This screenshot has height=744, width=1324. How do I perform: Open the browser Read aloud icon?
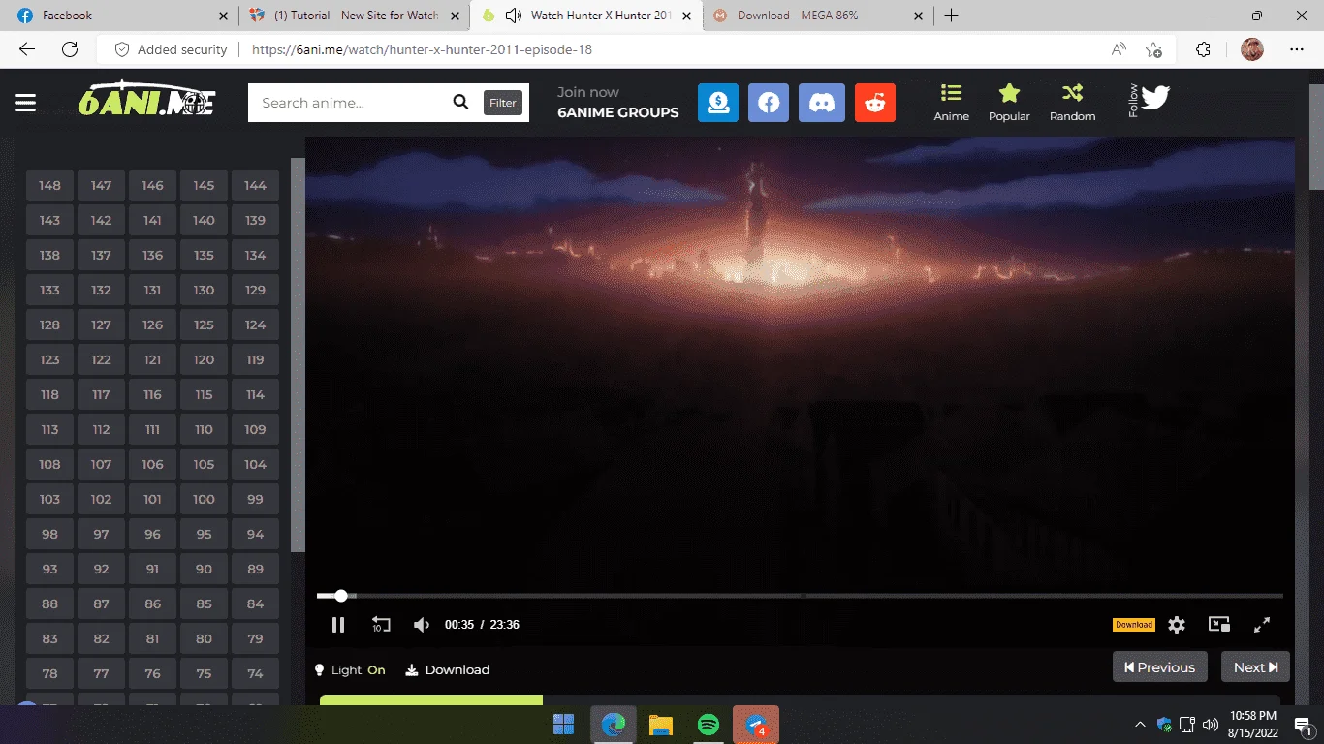click(1119, 49)
